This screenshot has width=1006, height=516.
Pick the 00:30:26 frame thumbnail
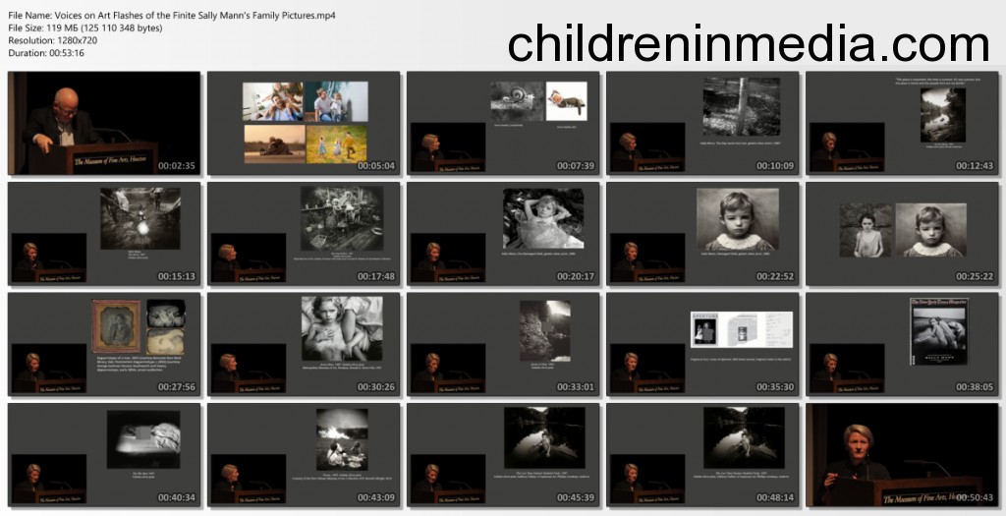point(304,345)
